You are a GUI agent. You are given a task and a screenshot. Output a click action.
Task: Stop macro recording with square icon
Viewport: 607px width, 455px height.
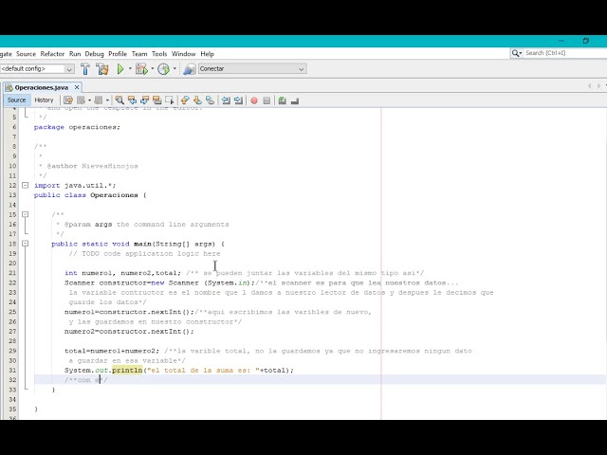(267, 100)
